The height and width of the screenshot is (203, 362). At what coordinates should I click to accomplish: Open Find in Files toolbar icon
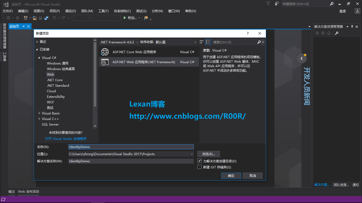click(x=146, y=18)
